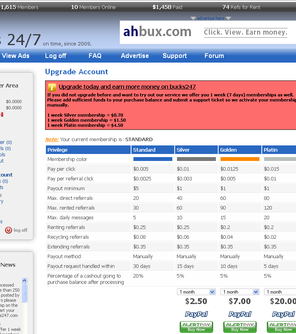Click the AlertPay Buy Now button for Silver
296x334 pixels.
[196, 327]
